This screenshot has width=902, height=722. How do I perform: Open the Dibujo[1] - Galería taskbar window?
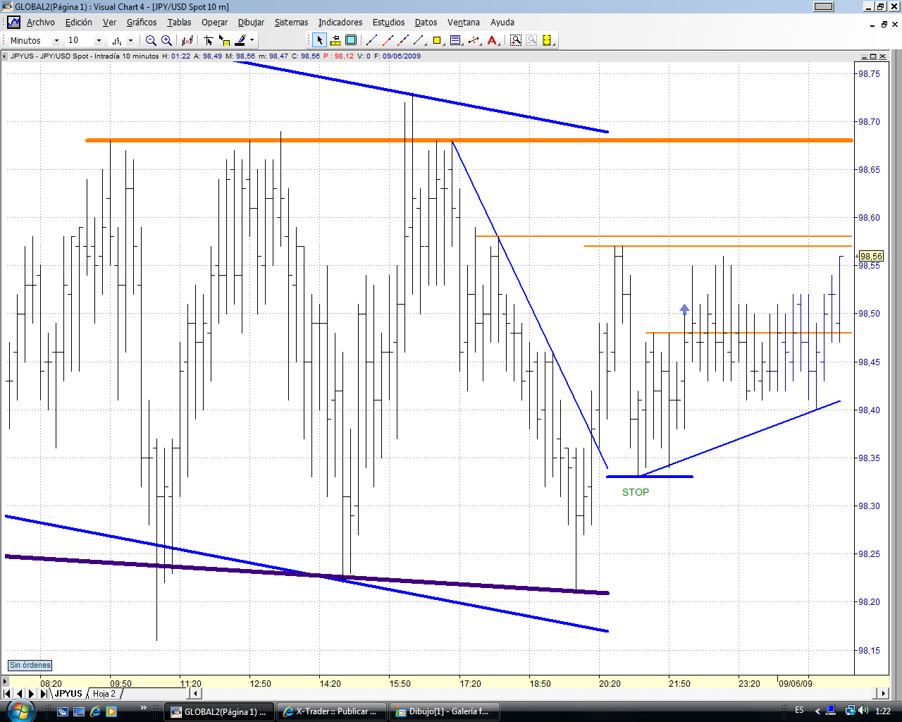pyautogui.click(x=445, y=711)
